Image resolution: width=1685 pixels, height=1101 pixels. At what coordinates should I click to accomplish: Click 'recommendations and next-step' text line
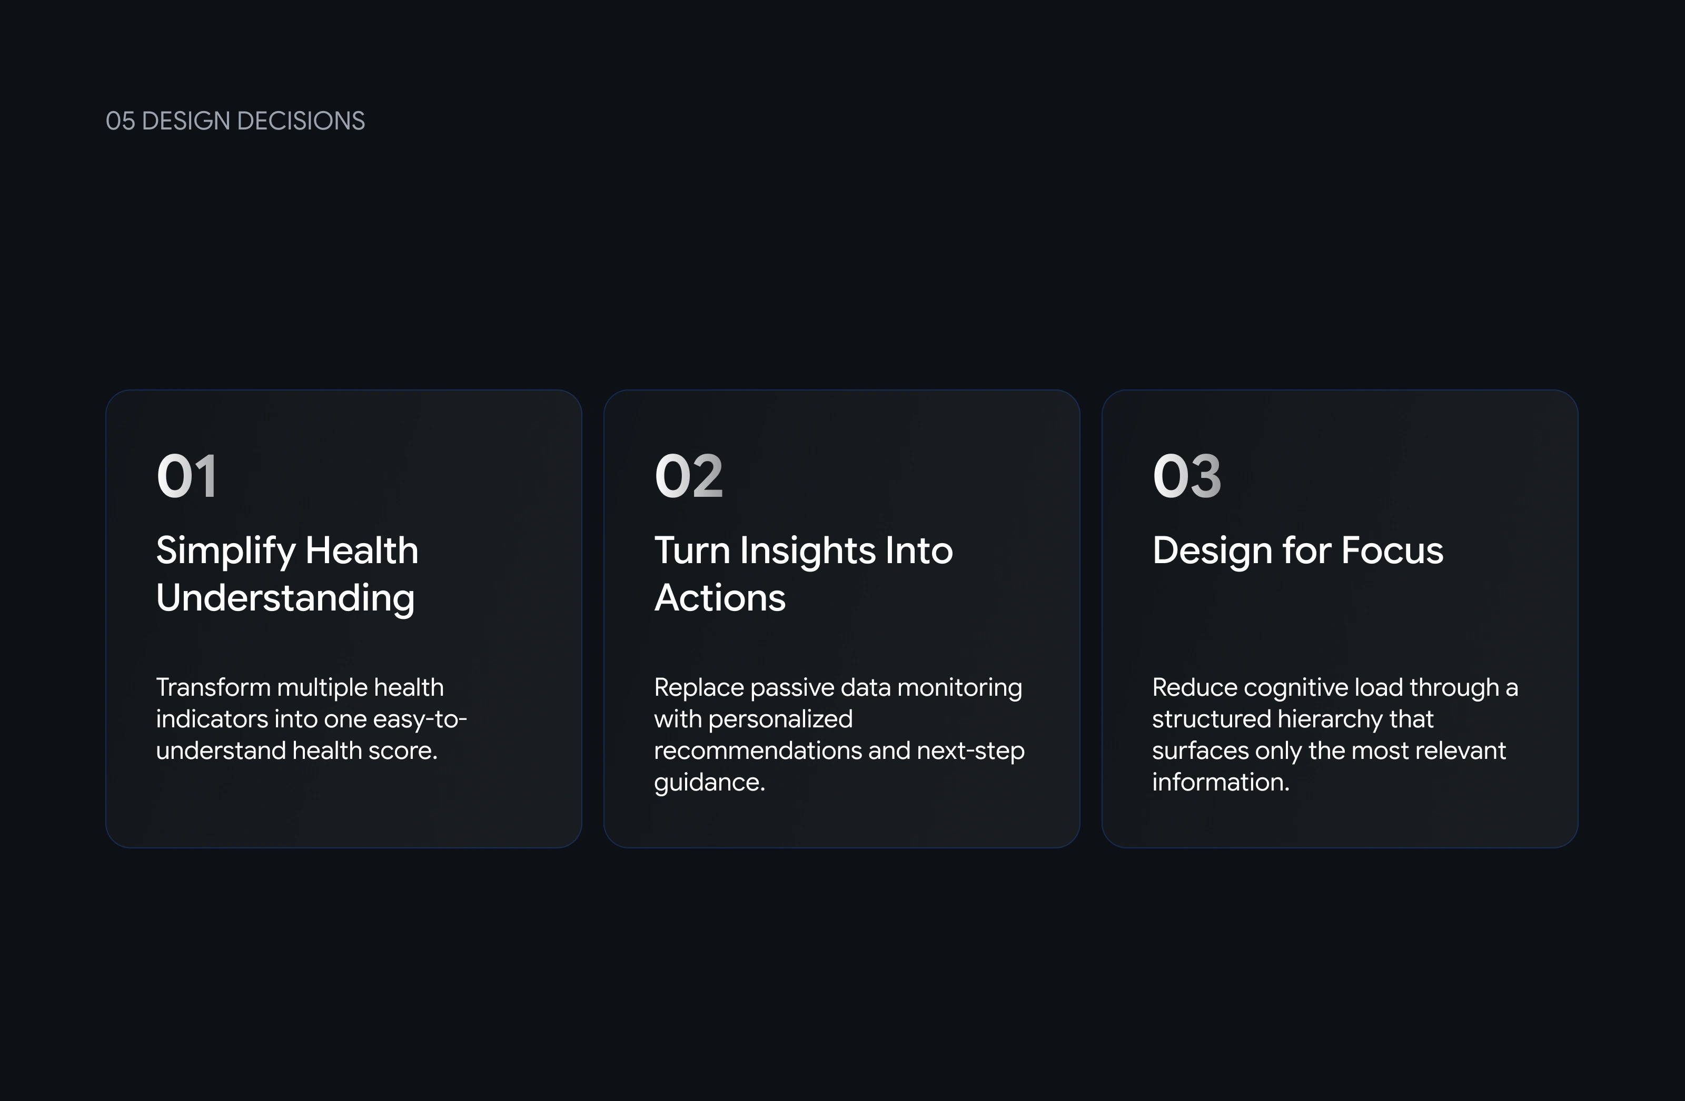839,750
